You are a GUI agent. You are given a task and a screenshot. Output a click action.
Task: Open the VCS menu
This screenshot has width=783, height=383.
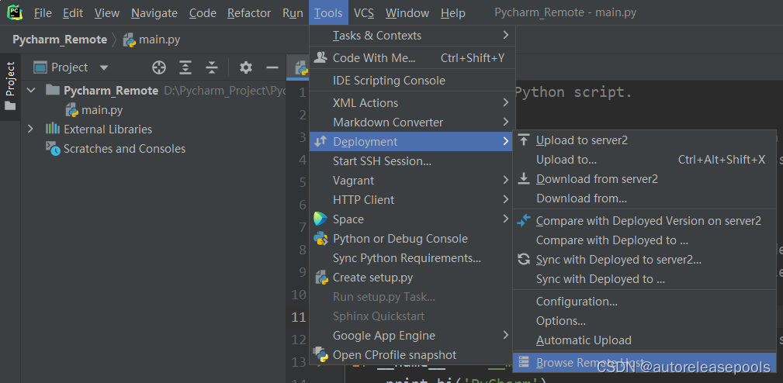tap(364, 13)
